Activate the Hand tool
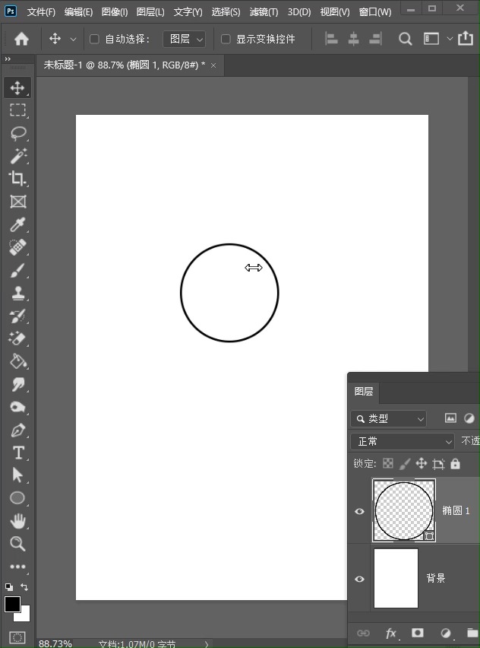This screenshot has width=480, height=648. pyautogui.click(x=17, y=521)
